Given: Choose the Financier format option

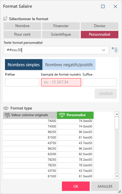Looking at the screenshot, I should tap(61, 26).
